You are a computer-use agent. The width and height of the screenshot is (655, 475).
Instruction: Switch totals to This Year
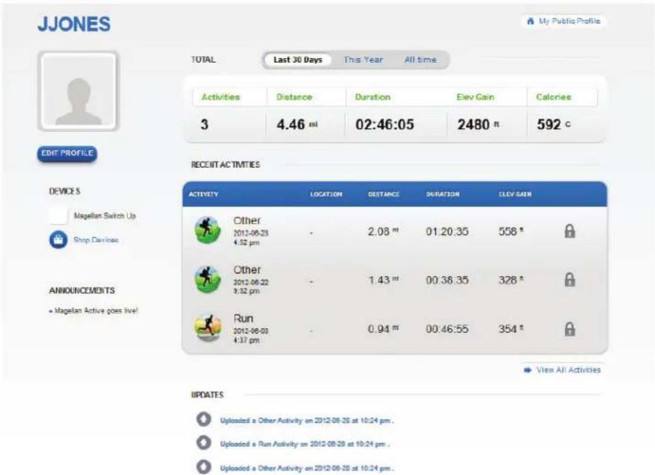click(x=363, y=59)
